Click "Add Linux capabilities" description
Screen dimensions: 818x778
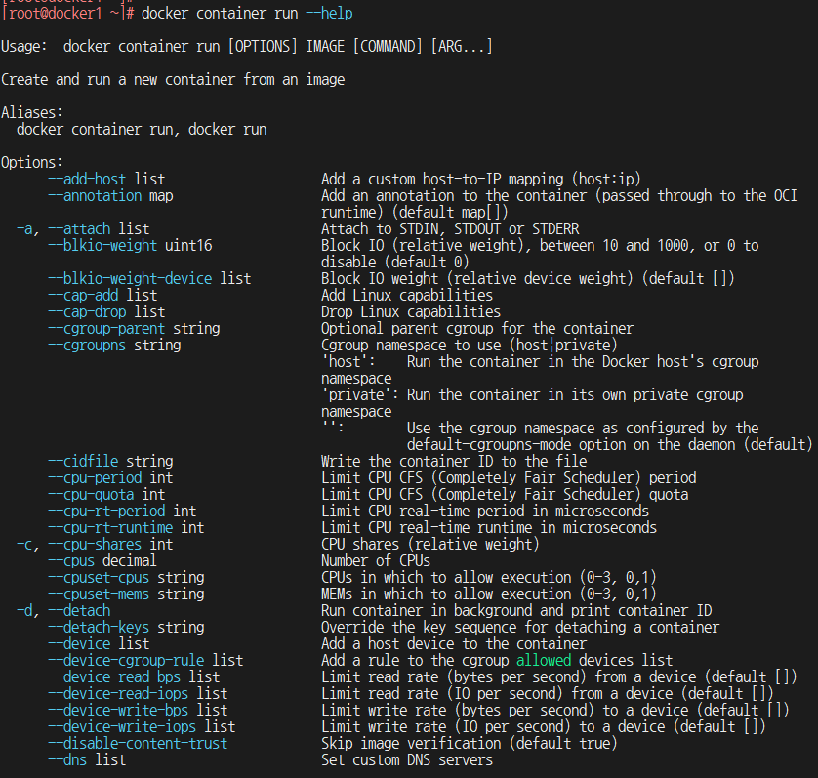[x=407, y=296]
